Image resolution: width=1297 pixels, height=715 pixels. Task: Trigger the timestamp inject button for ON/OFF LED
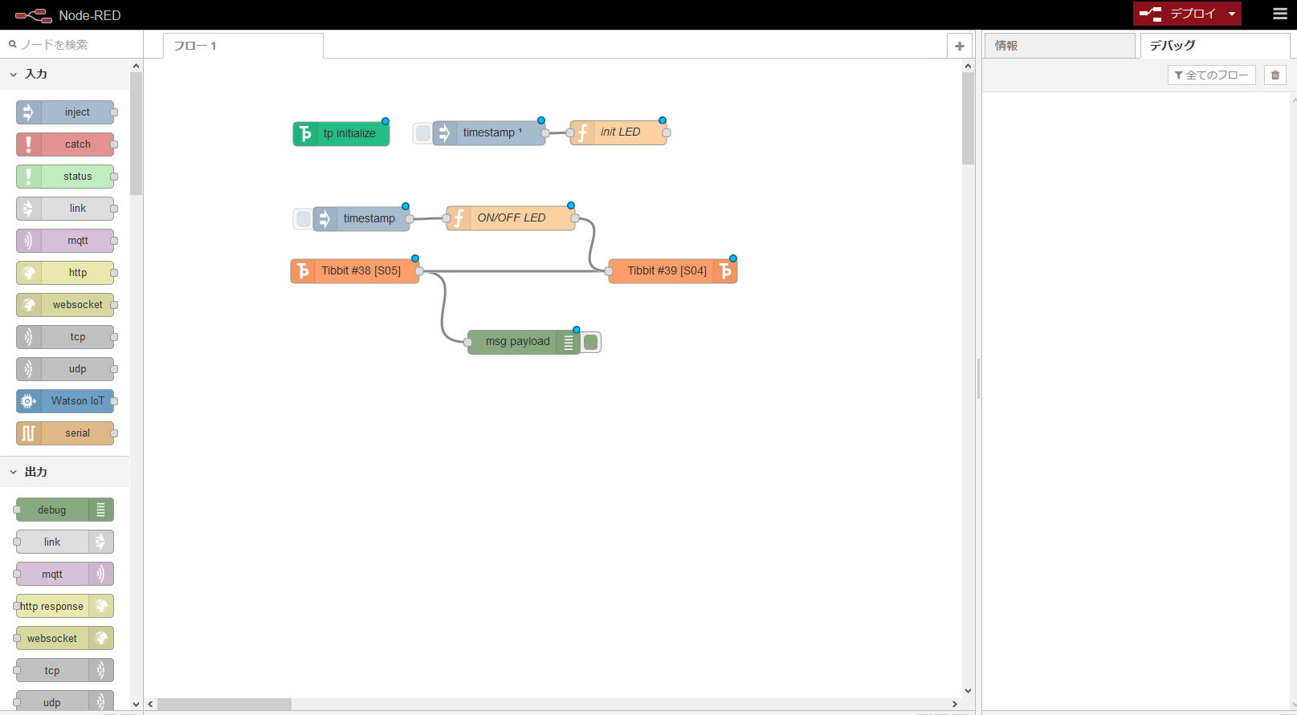point(303,218)
